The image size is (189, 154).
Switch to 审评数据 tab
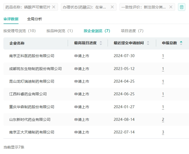11,19
